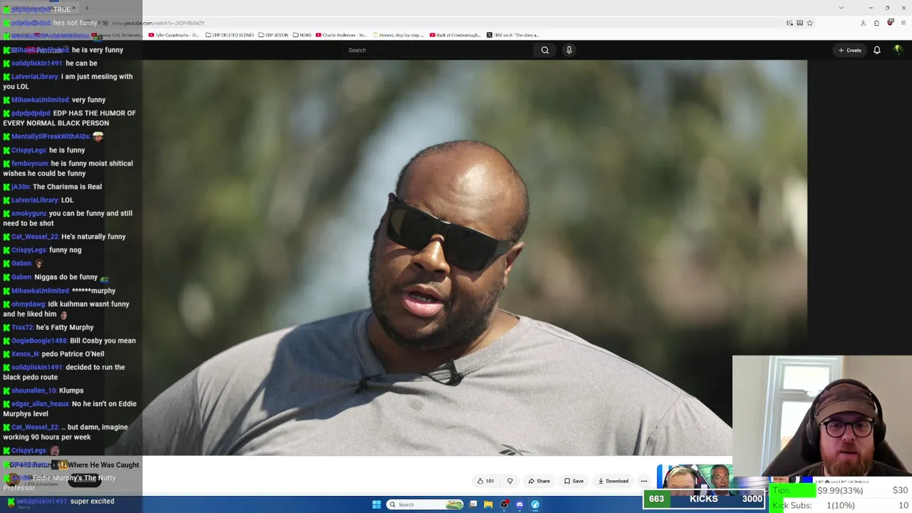The height and width of the screenshot is (513, 912).
Task: Open the browser downloads icon
Action: [x=863, y=23]
